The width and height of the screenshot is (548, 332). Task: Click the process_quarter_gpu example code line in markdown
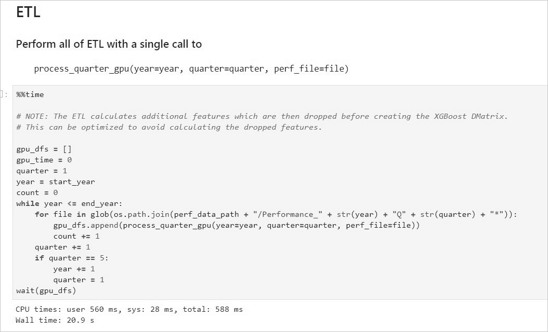click(x=191, y=68)
